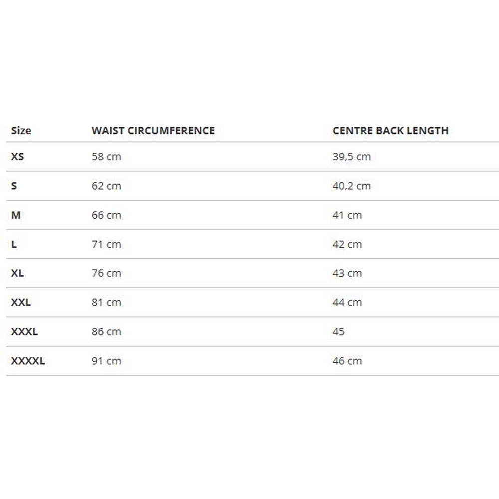The image size is (499, 499).
Task: Click the 91 cm waist value
Action: pyautogui.click(x=106, y=361)
